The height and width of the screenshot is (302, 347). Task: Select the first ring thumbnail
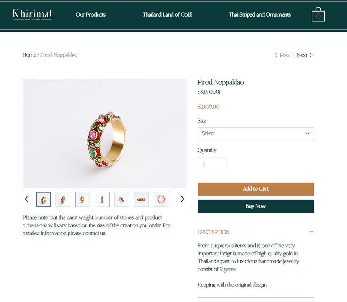43,199
